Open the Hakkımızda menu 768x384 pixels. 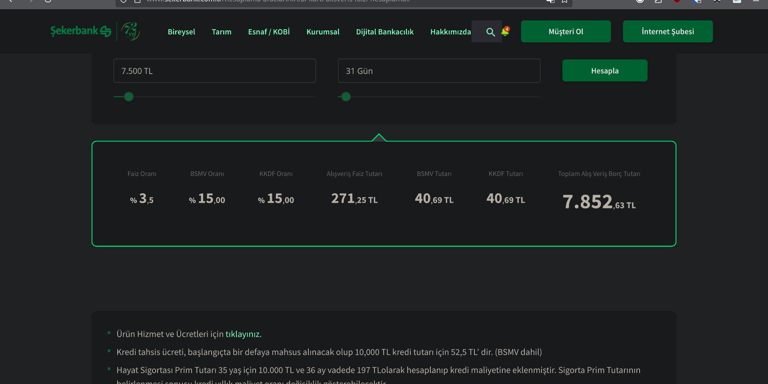click(450, 32)
